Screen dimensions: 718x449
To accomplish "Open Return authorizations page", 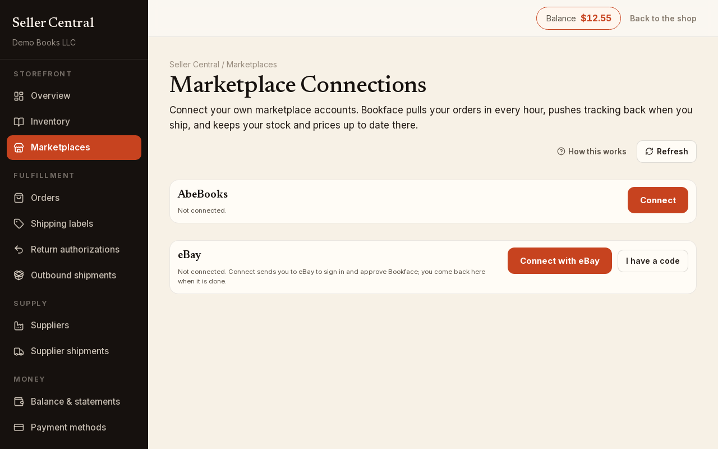I will 74,250.
